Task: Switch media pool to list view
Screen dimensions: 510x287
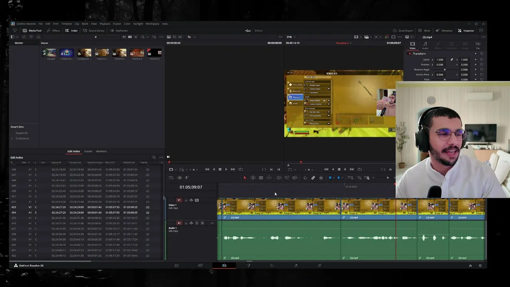Action: 135,37
